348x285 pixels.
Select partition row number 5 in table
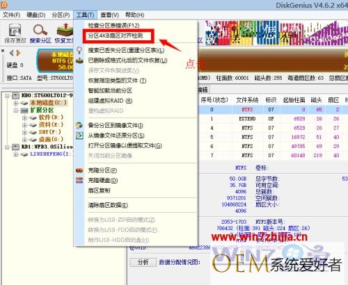coord(274,137)
